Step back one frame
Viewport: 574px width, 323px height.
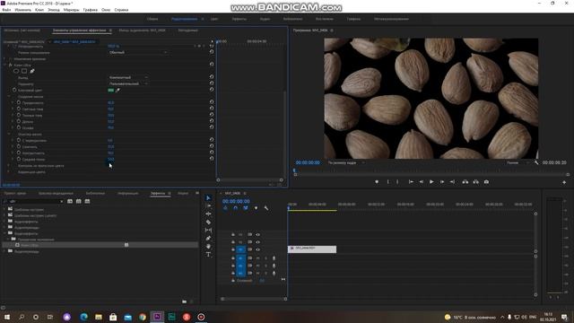pos(422,181)
